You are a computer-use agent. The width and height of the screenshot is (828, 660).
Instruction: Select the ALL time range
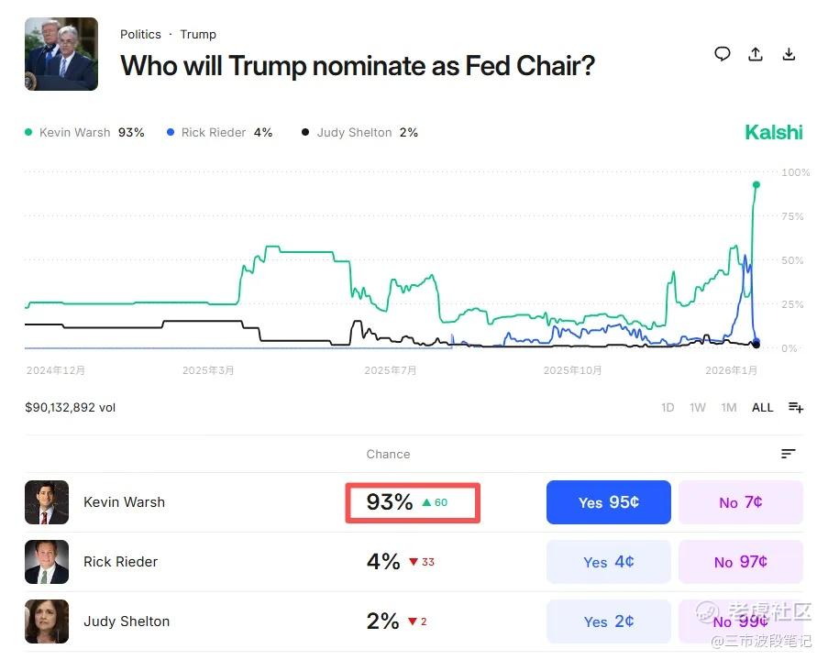[762, 408]
